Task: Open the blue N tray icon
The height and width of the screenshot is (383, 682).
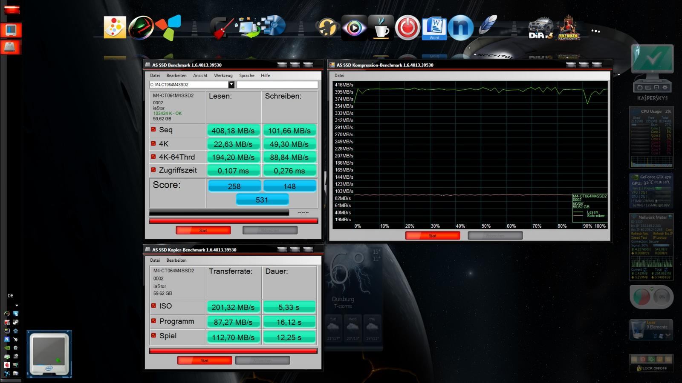Action: (x=7, y=339)
